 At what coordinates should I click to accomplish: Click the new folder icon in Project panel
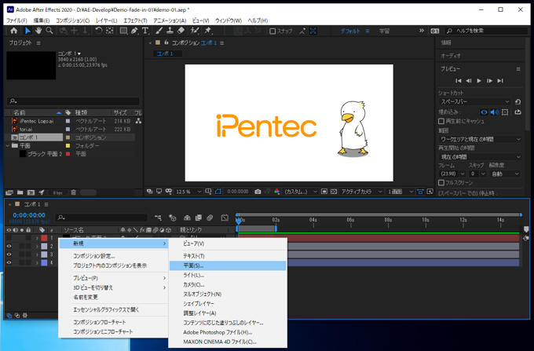tap(20, 192)
